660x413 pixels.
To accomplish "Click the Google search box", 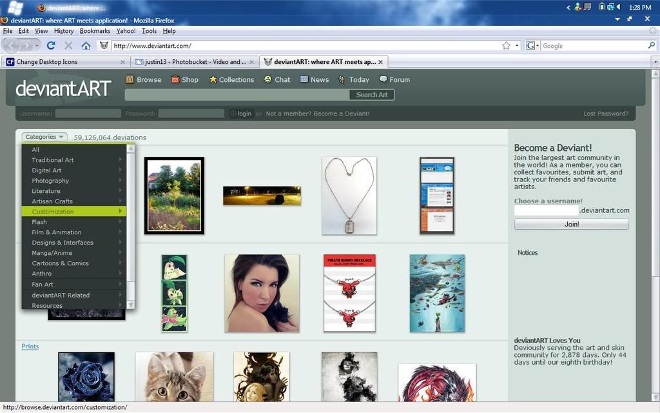I will point(594,46).
